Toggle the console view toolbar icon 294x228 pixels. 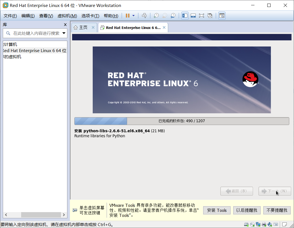[x=222, y=16]
